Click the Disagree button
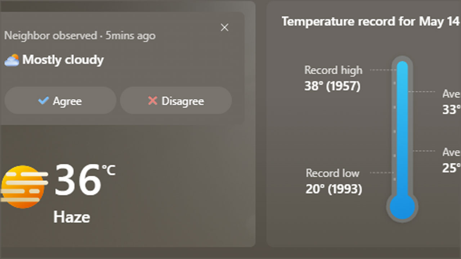The width and height of the screenshot is (461, 259). click(x=176, y=101)
